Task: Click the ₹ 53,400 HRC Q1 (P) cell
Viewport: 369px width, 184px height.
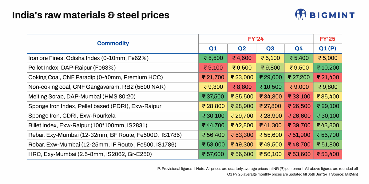Action: [x=327, y=154]
